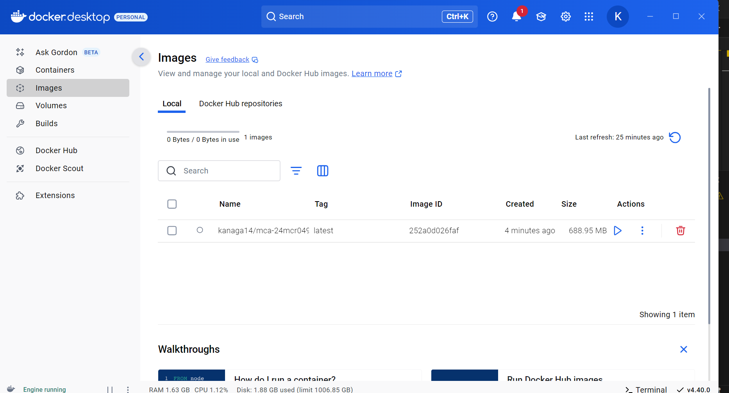Open notifications bell
The image size is (729, 393).
pos(516,16)
